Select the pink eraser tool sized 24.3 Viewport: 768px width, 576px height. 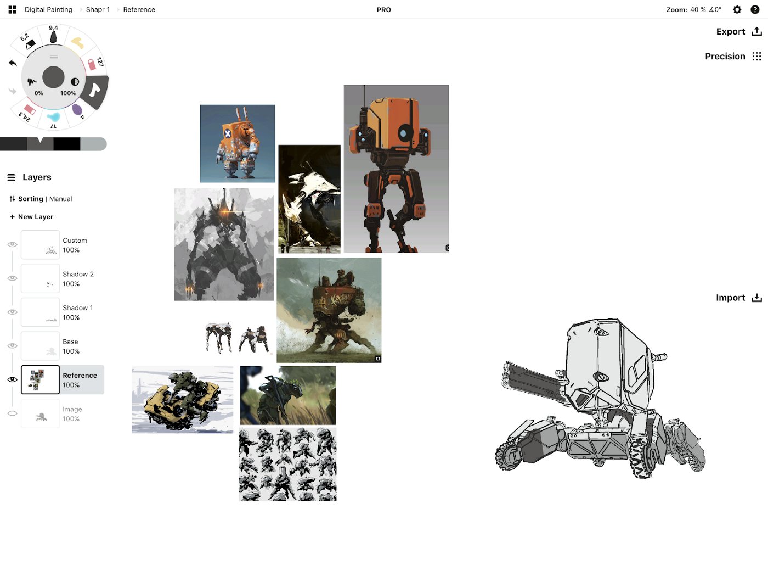coord(27,111)
